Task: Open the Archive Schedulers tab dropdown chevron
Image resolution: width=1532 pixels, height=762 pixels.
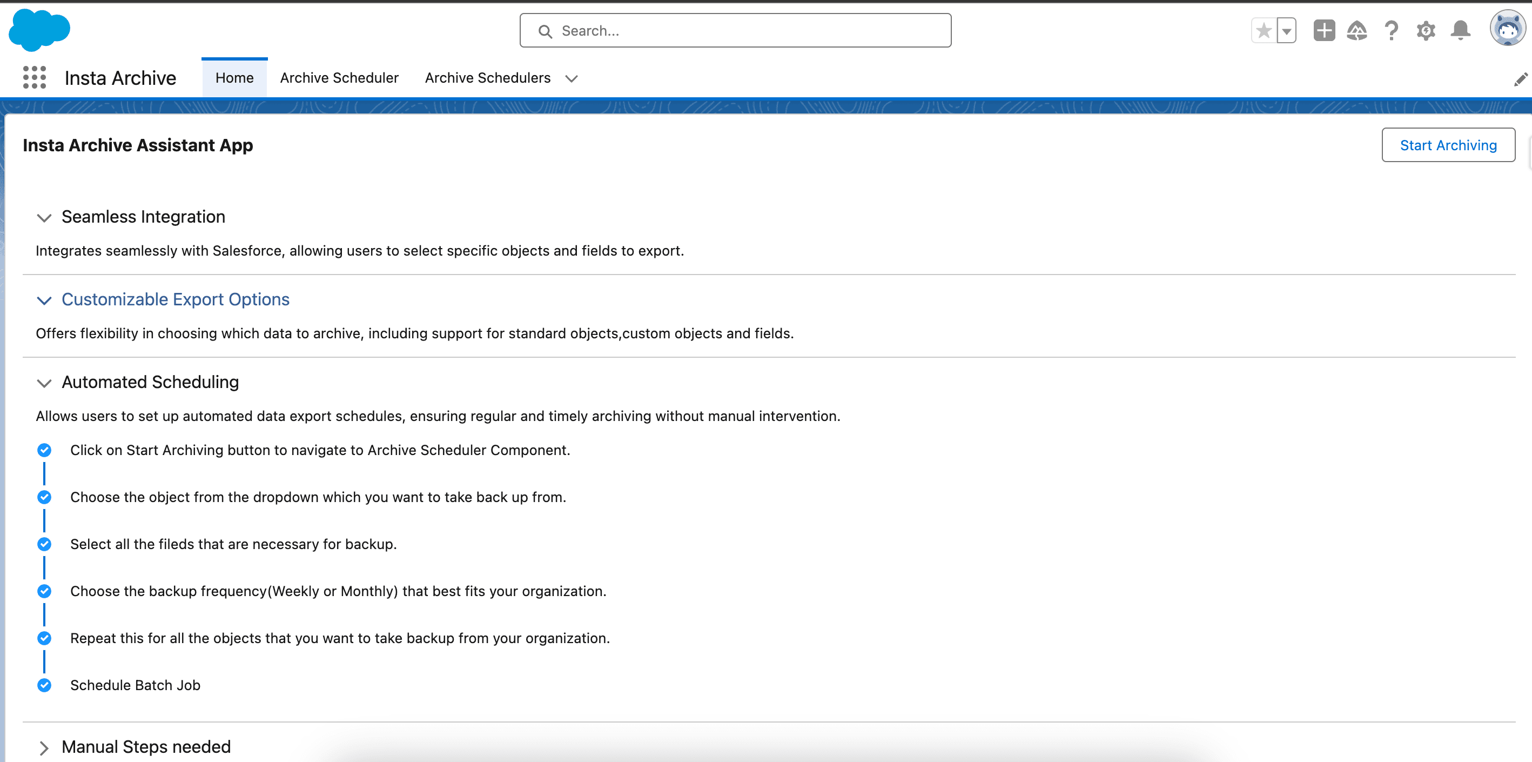Action: [x=572, y=78]
